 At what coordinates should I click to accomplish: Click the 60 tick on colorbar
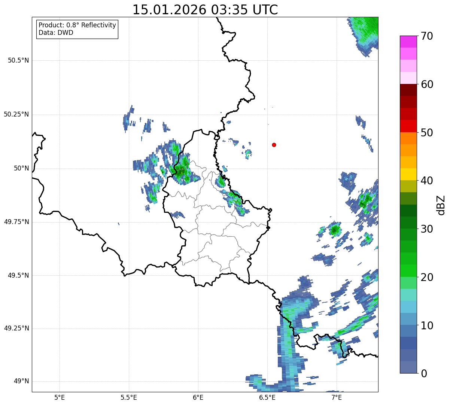click(427, 84)
